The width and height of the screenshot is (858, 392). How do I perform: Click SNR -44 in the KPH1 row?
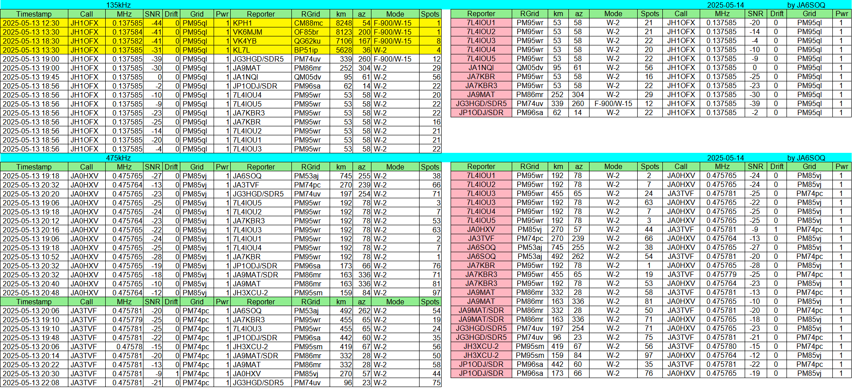pyautogui.click(x=153, y=23)
